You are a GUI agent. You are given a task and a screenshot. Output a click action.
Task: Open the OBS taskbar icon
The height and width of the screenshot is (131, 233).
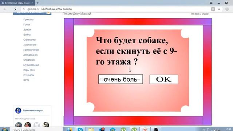point(156,129)
